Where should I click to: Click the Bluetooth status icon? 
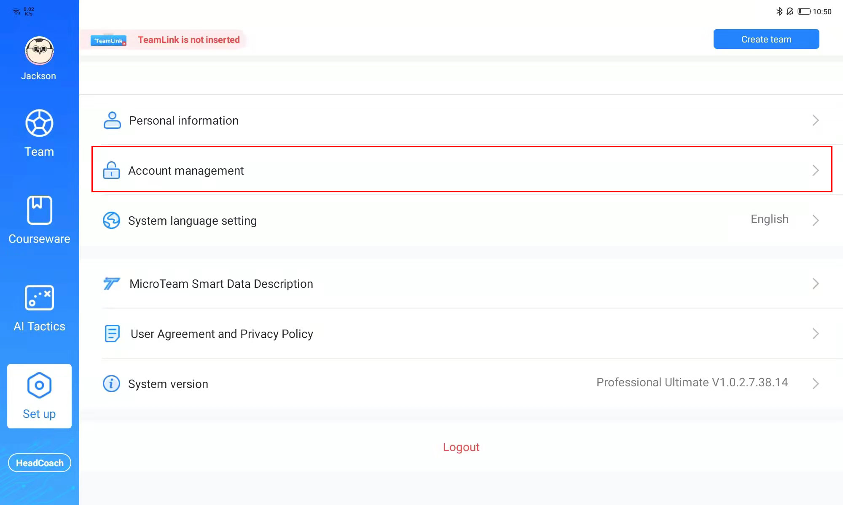(779, 11)
